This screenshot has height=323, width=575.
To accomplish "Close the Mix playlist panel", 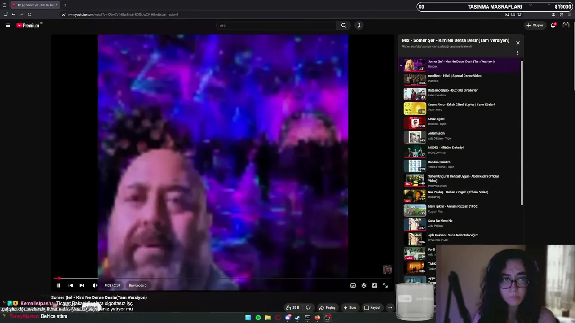I will 518,43.
